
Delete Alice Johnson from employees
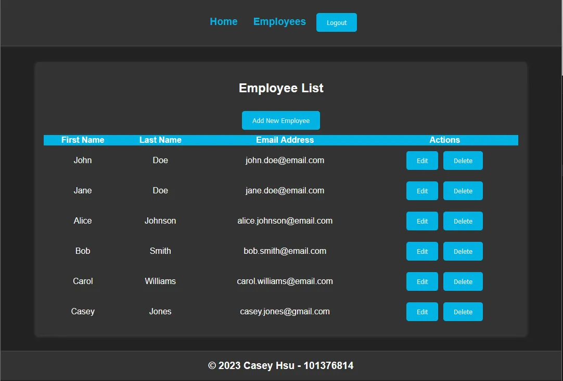[x=463, y=220]
